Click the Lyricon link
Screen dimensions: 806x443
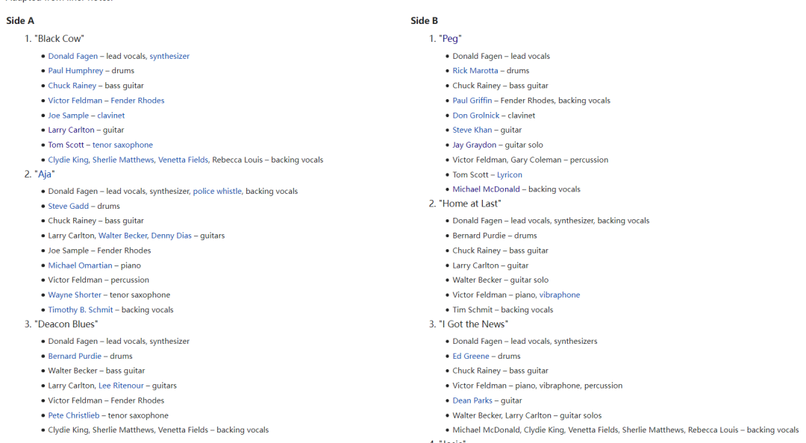tap(510, 175)
